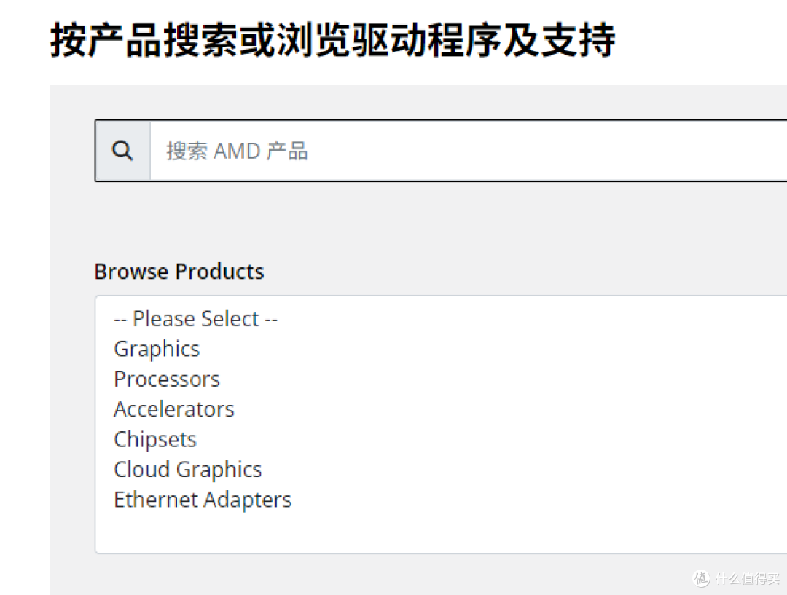The height and width of the screenshot is (595, 787).
Task: Click the placeholder text 搜索 AMD 产品
Action: tap(235, 151)
